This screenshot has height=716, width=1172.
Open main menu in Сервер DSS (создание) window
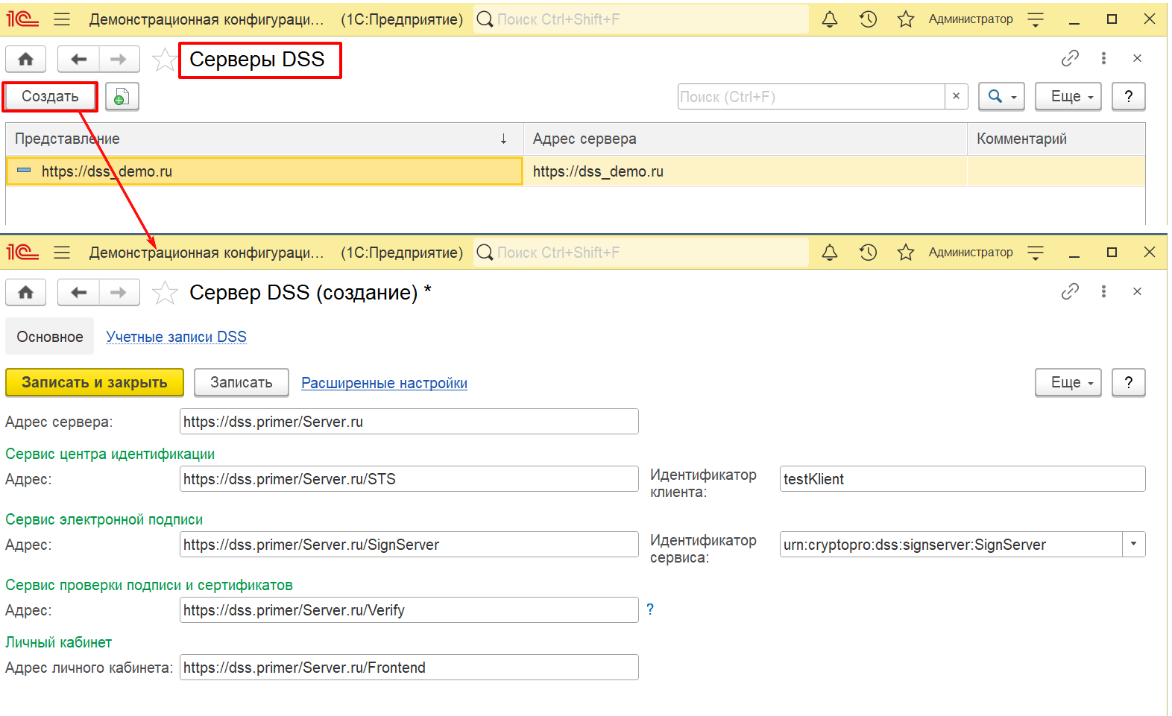[62, 253]
